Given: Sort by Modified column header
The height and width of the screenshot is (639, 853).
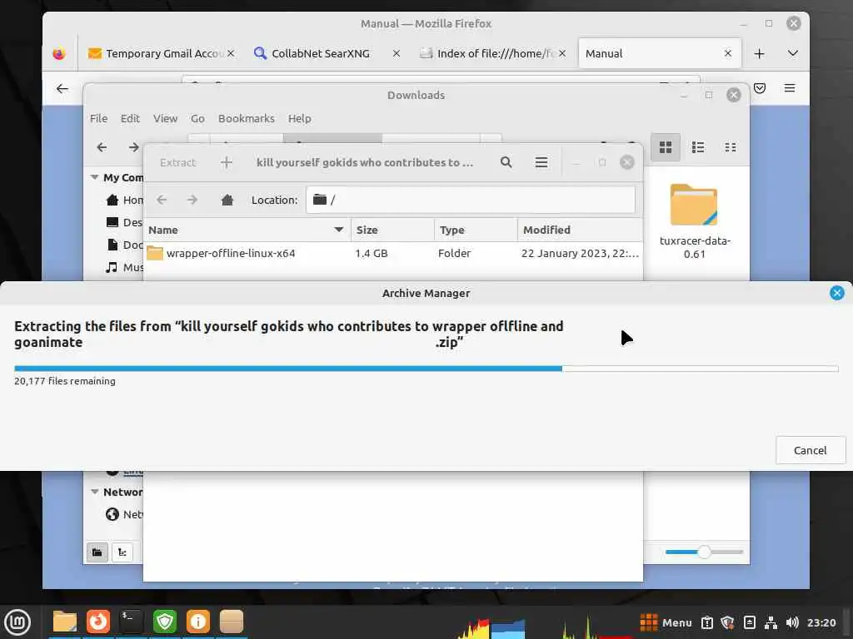Looking at the screenshot, I should click(x=580, y=230).
